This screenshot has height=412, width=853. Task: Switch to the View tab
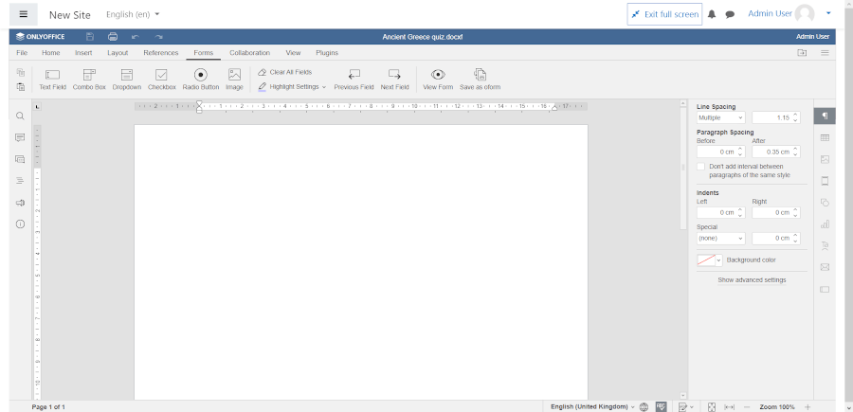click(x=293, y=53)
